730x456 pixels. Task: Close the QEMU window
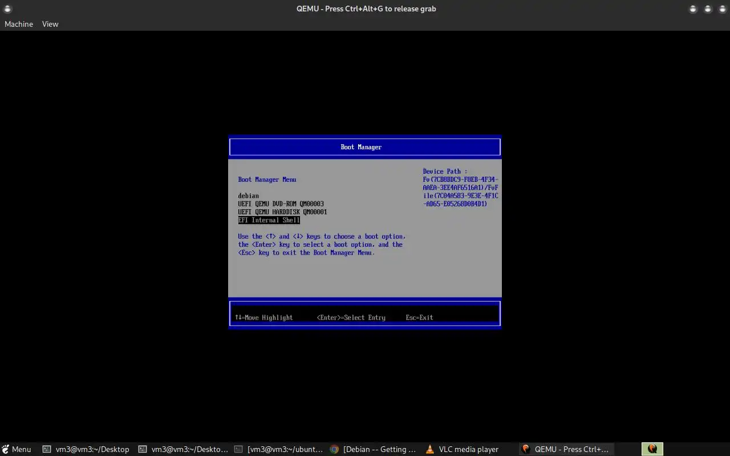tap(722, 9)
